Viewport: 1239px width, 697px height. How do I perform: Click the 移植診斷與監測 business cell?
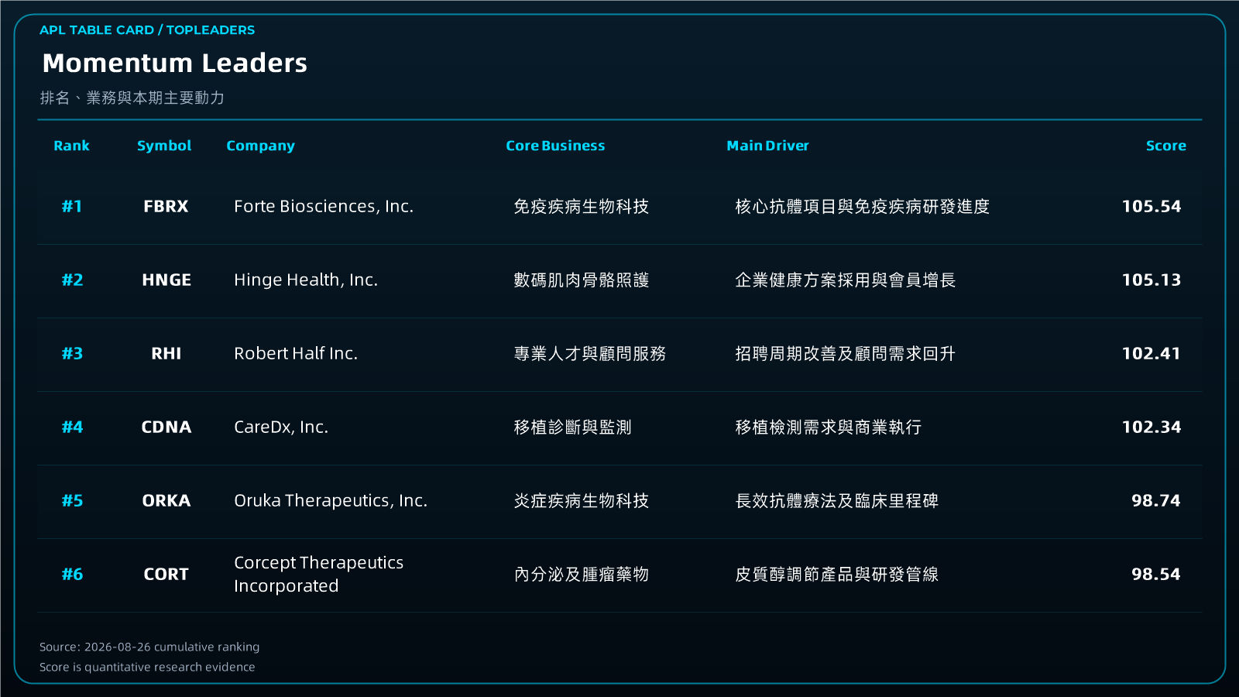click(573, 427)
